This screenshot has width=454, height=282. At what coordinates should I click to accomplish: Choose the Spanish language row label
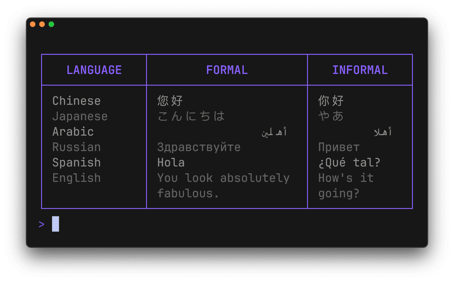click(x=77, y=162)
